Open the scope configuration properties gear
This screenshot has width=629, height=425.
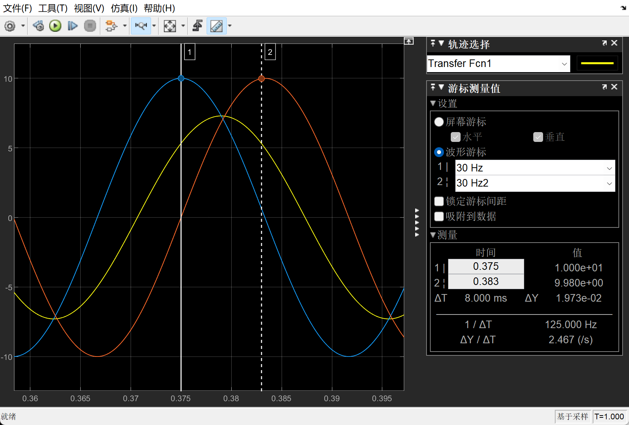pos(10,26)
